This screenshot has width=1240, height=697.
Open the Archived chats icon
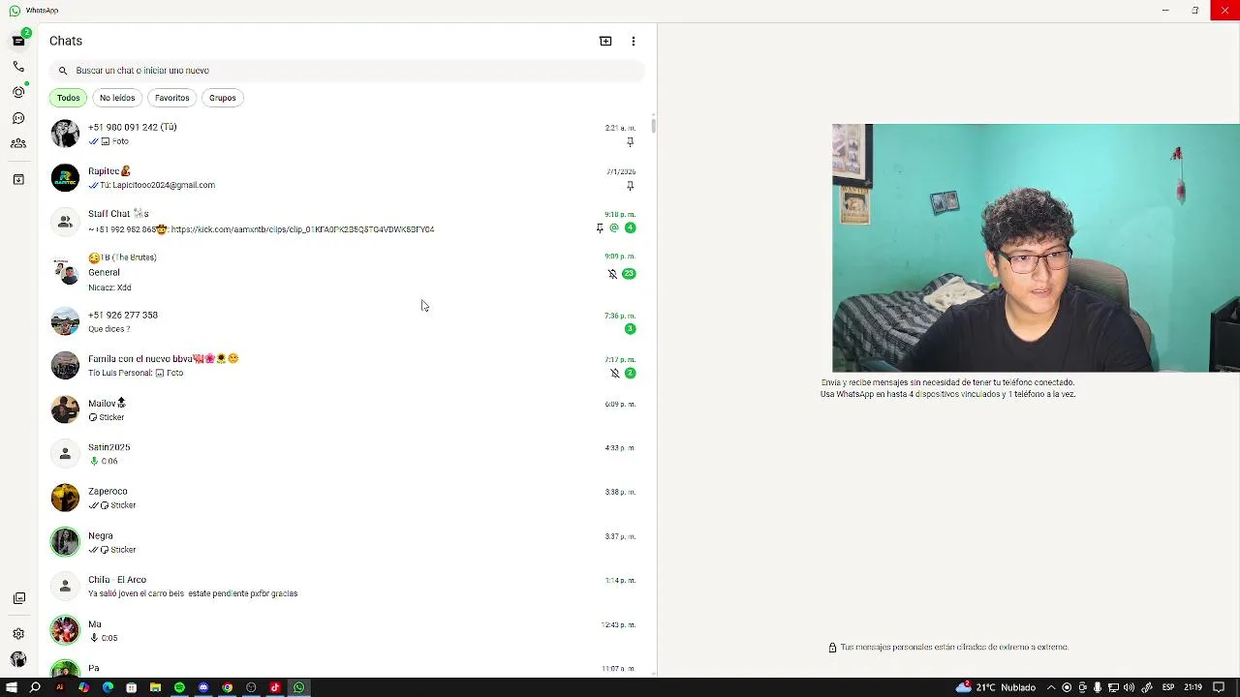pos(18,179)
